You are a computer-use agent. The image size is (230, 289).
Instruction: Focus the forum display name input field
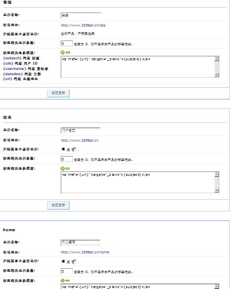pos(81,15)
